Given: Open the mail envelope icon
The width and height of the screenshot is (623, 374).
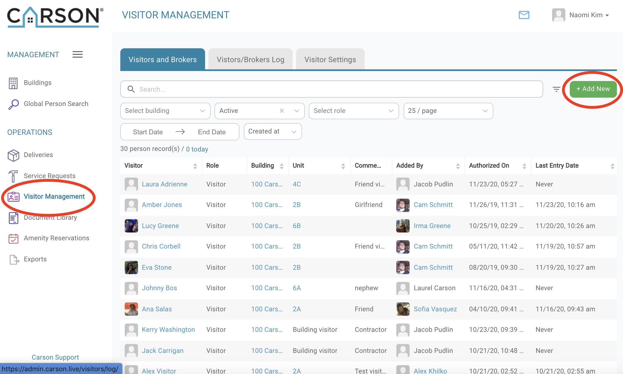Looking at the screenshot, I should pyautogui.click(x=524, y=15).
